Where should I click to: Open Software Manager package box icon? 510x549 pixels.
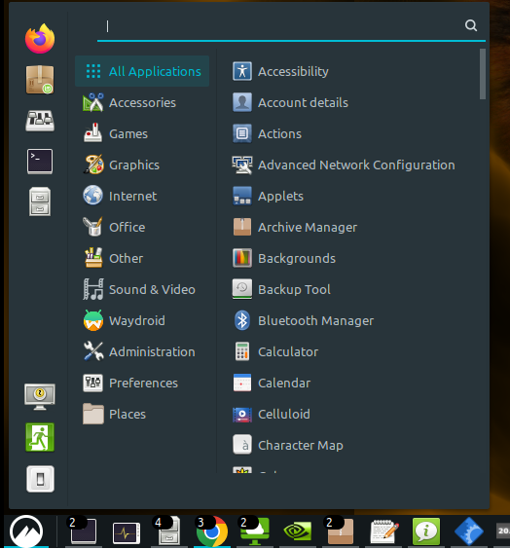[x=40, y=80]
